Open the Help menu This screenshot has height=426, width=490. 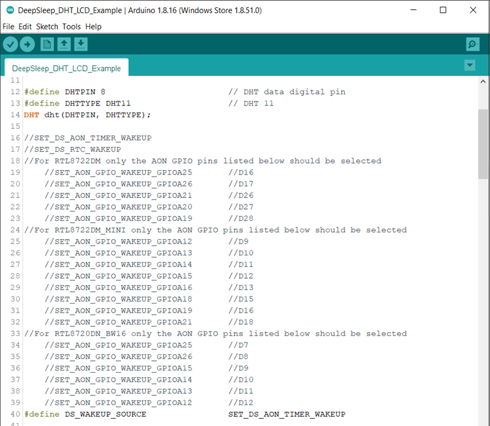click(x=93, y=27)
